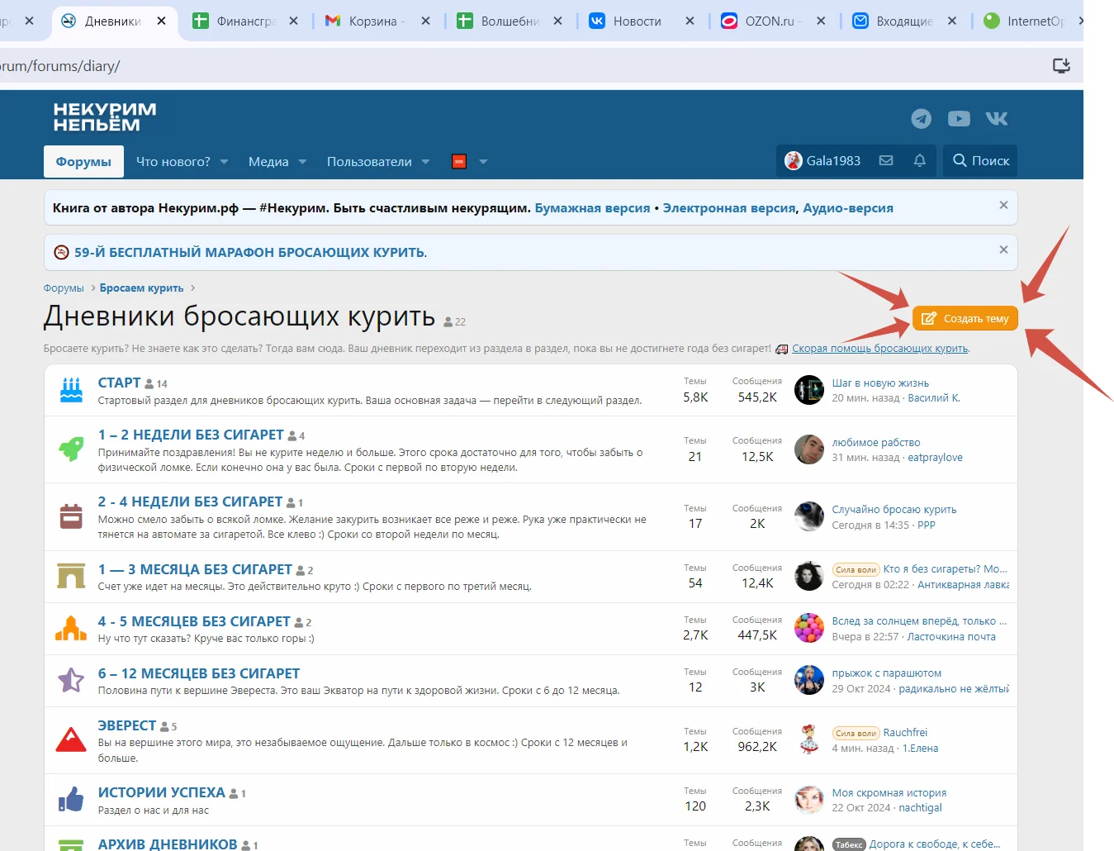Click the Поиск search button
This screenshot has width=1114, height=851.
(981, 160)
